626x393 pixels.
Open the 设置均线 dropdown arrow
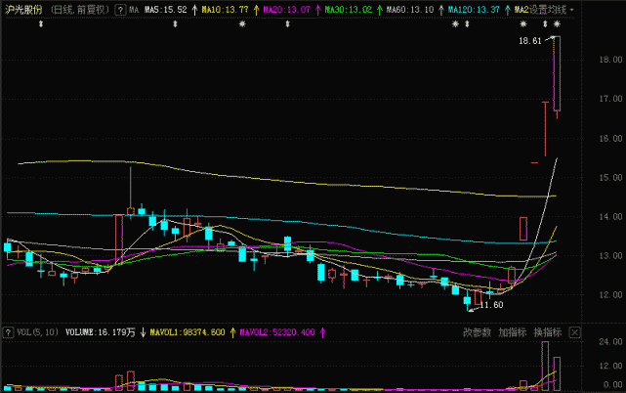coord(571,10)
